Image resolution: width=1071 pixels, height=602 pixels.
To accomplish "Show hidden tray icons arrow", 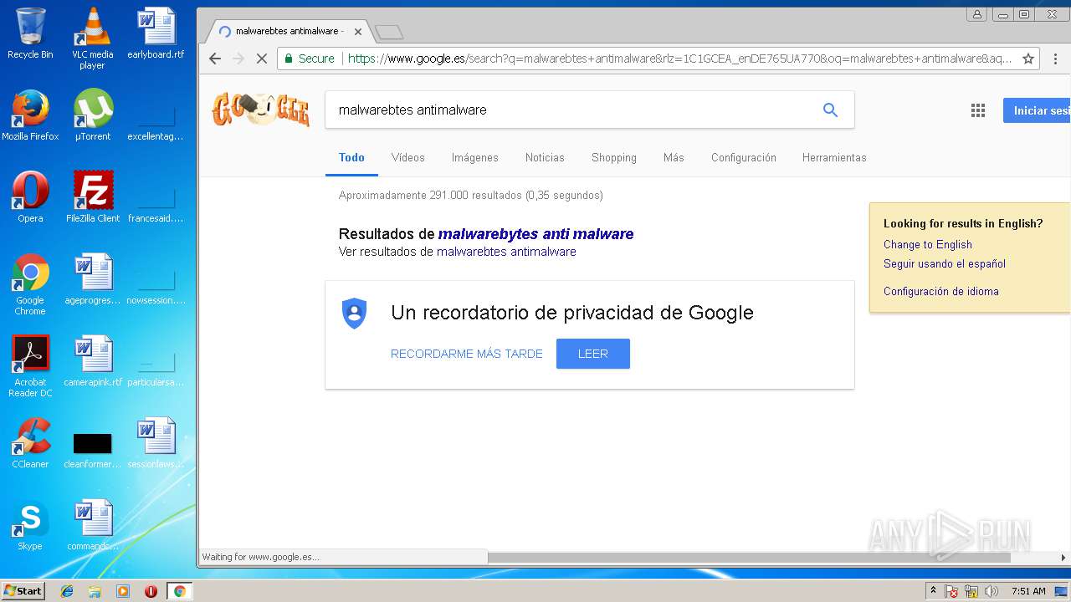I will point(933,591).
